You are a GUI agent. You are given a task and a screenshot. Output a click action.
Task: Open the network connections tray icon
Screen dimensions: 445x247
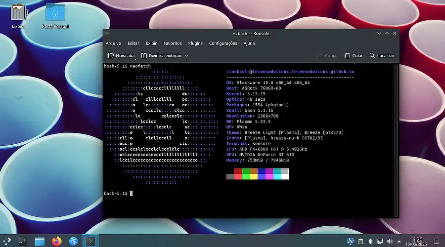(380, 242)
